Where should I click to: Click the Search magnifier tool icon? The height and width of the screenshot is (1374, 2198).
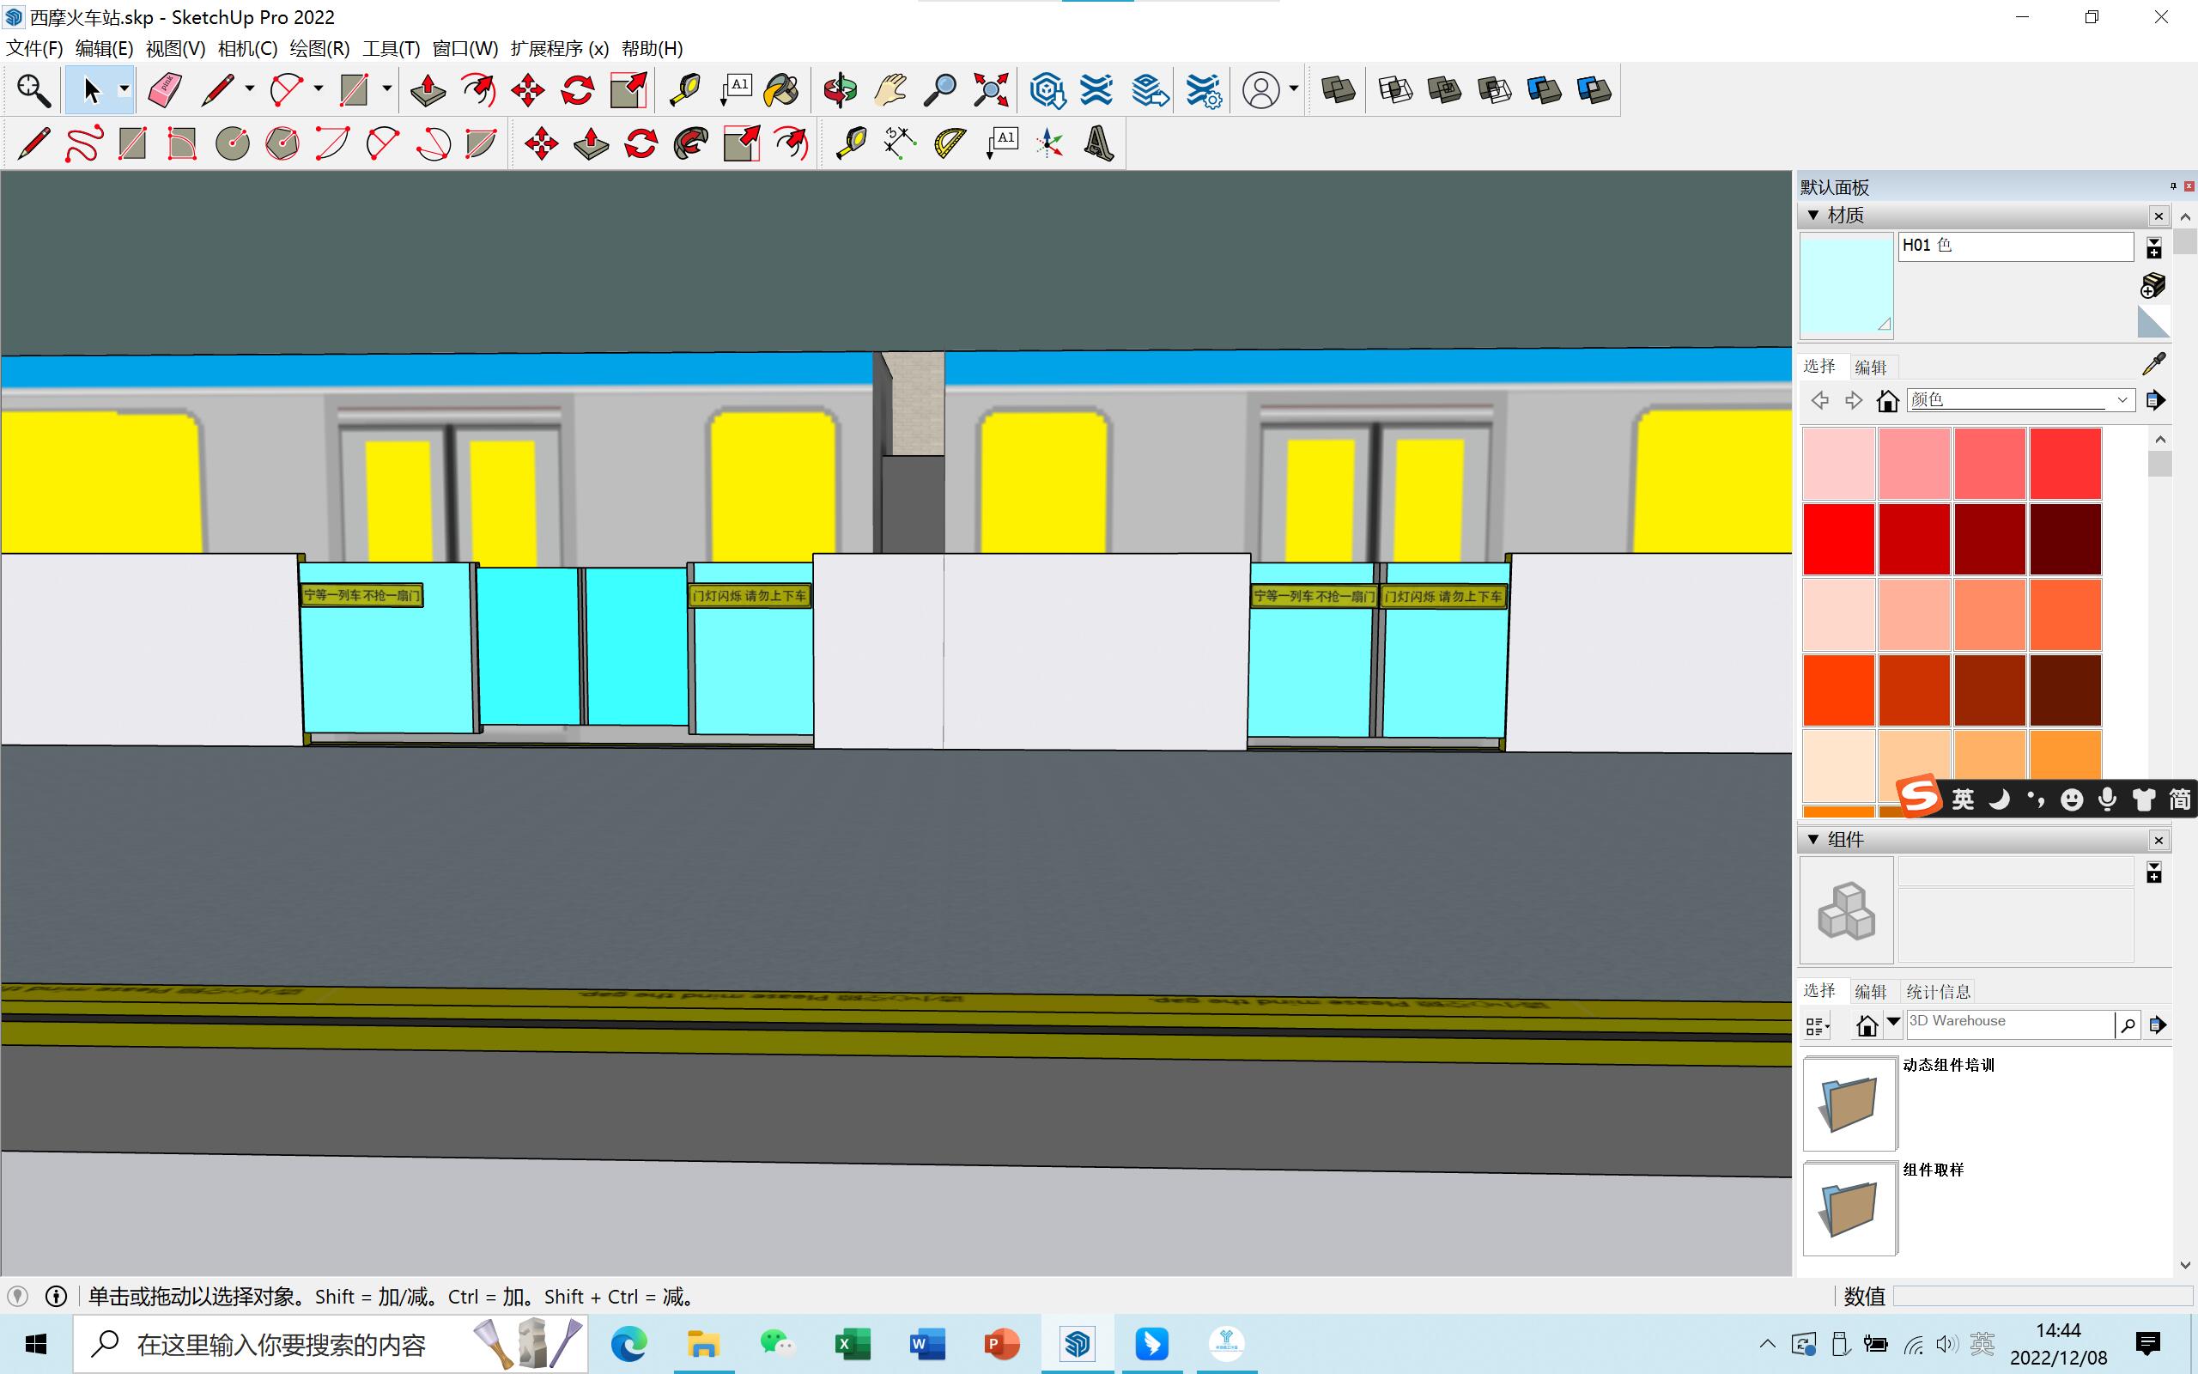click(33, 90)
